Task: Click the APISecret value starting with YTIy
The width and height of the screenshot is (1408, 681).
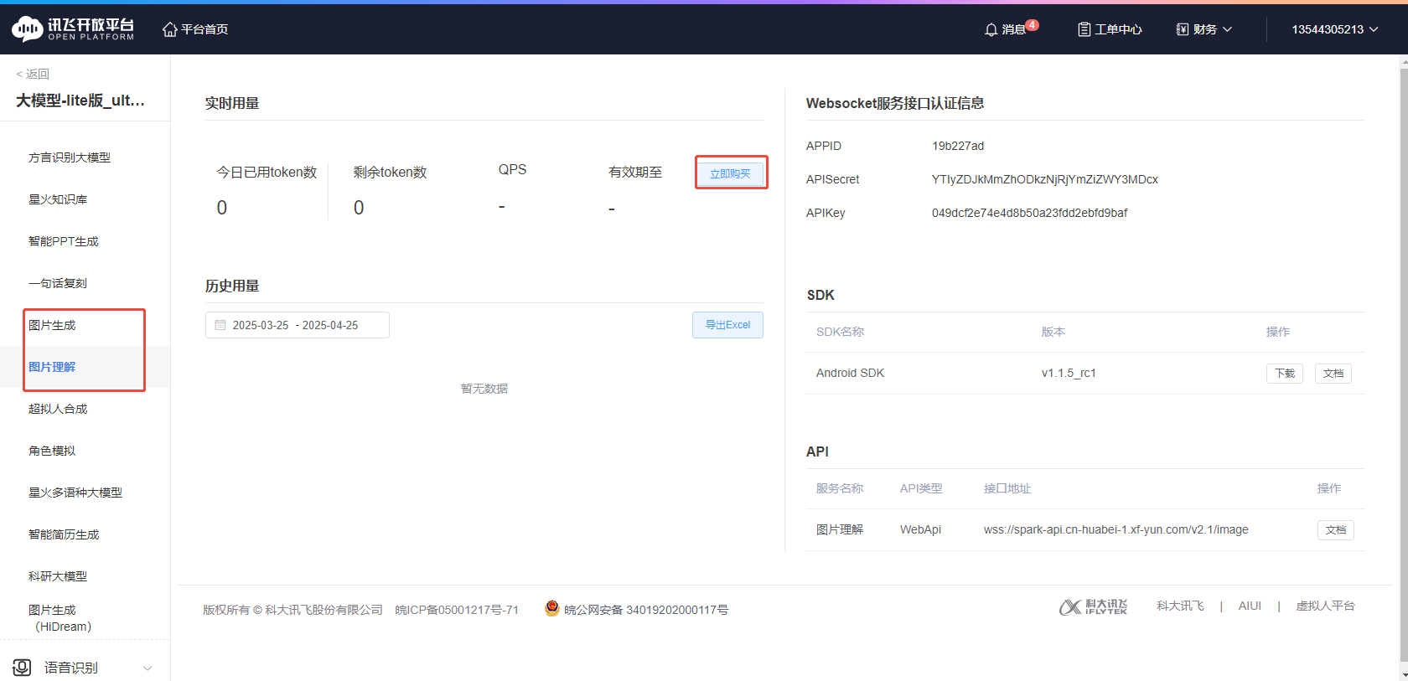Action: 1045,179
